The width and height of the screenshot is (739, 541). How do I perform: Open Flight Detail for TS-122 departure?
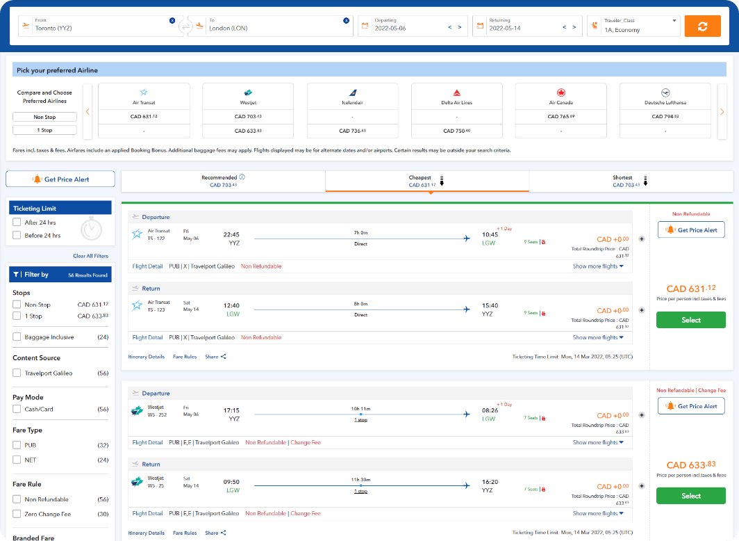point(147,266)
